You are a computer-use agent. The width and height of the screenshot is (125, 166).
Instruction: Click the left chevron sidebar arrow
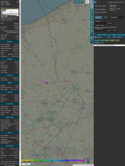pyautogui.click(x=92, y=6)
